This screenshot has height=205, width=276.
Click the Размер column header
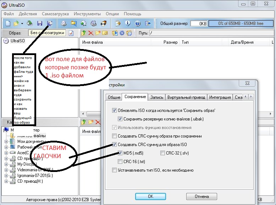tap(165, 42)
